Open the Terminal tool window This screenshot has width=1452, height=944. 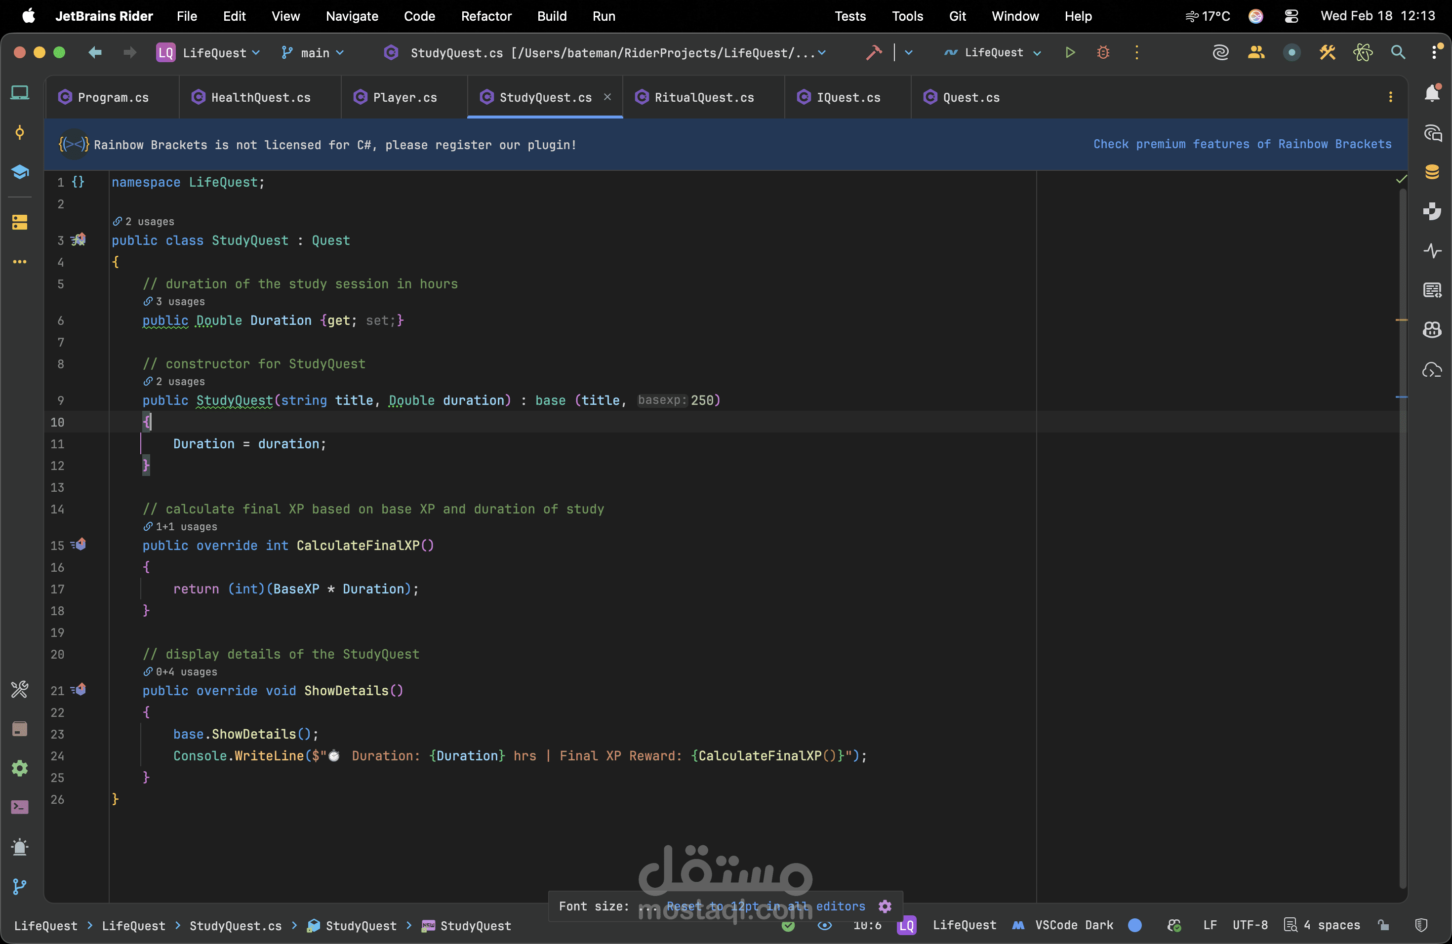pyautogui.click(x=20, y=807)
